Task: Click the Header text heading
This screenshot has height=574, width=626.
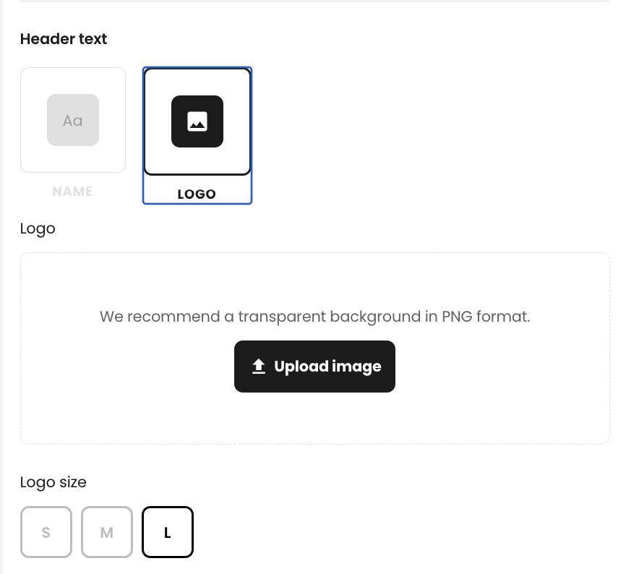Action: pos(64,39)
